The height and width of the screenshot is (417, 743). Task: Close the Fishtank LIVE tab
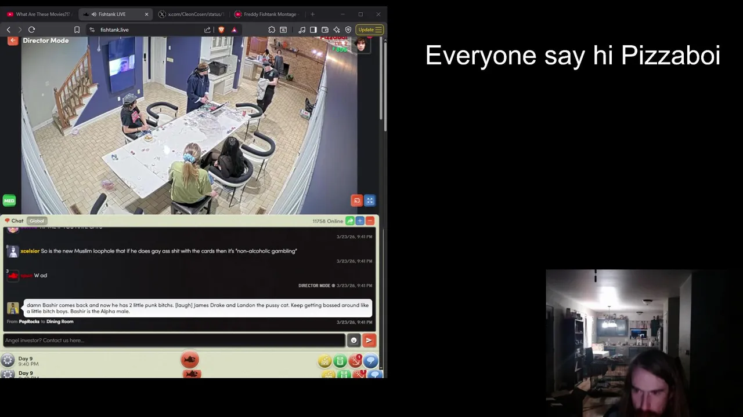point(146,14)
